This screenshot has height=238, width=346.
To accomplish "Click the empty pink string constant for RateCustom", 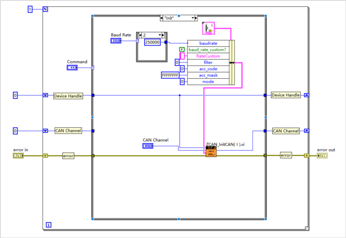I will (182, 56).
